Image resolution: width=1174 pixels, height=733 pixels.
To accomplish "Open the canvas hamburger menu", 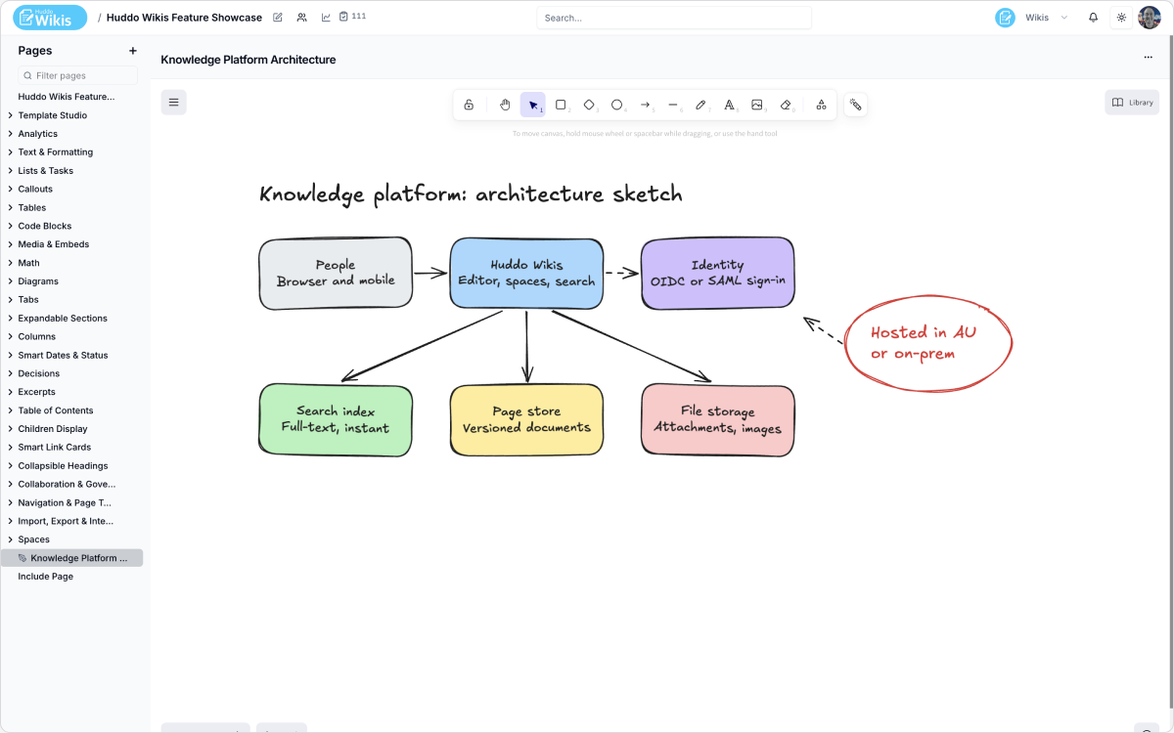I will coord(173,102).
